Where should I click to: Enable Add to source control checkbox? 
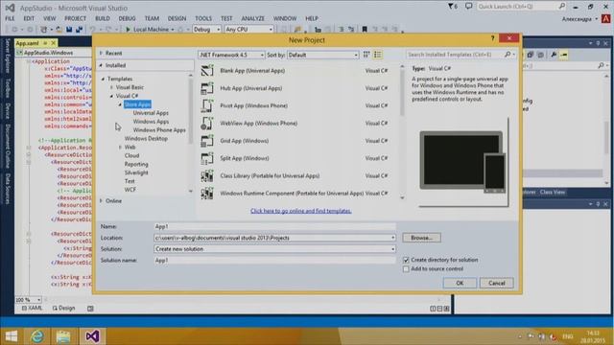tap(406, 269)
